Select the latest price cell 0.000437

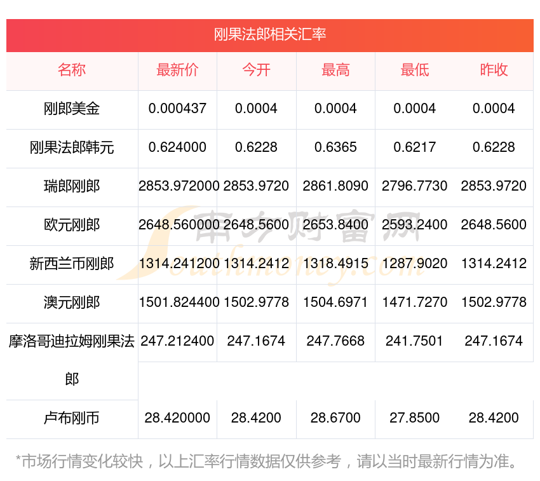click(x=177, y=109)
